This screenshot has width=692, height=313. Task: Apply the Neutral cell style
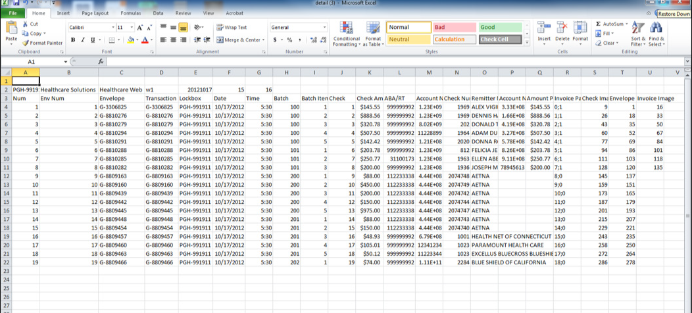pyautogui.click(x=409, y=39)
